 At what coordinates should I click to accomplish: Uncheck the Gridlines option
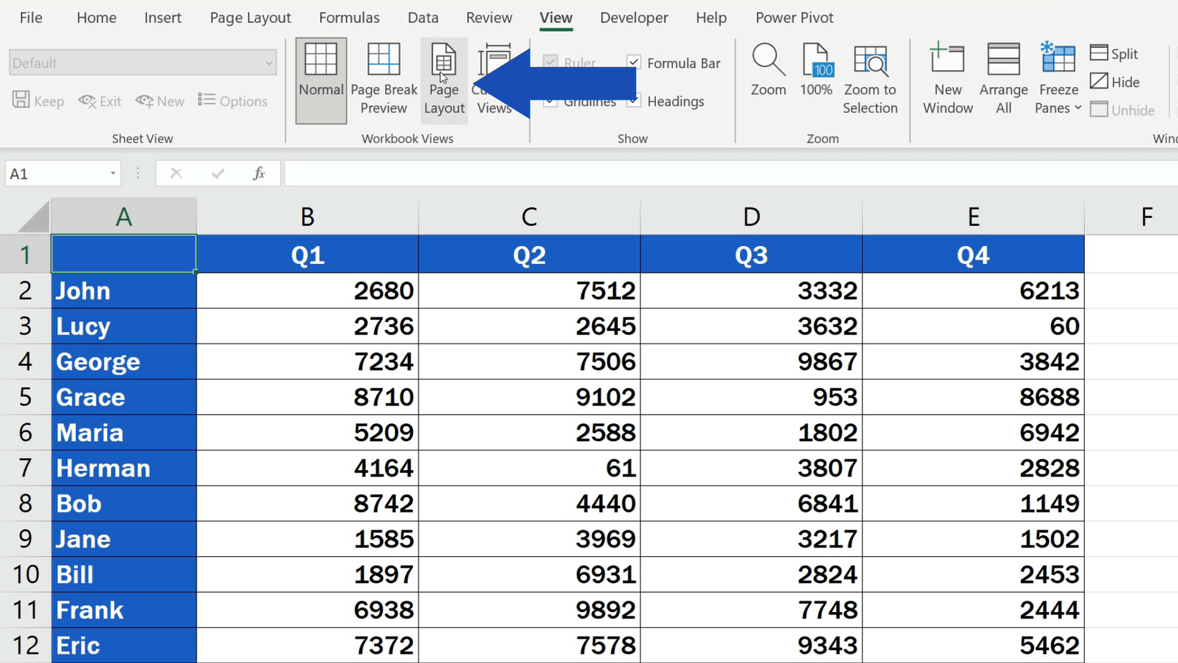pyautogui.click(x=550, y=100)
